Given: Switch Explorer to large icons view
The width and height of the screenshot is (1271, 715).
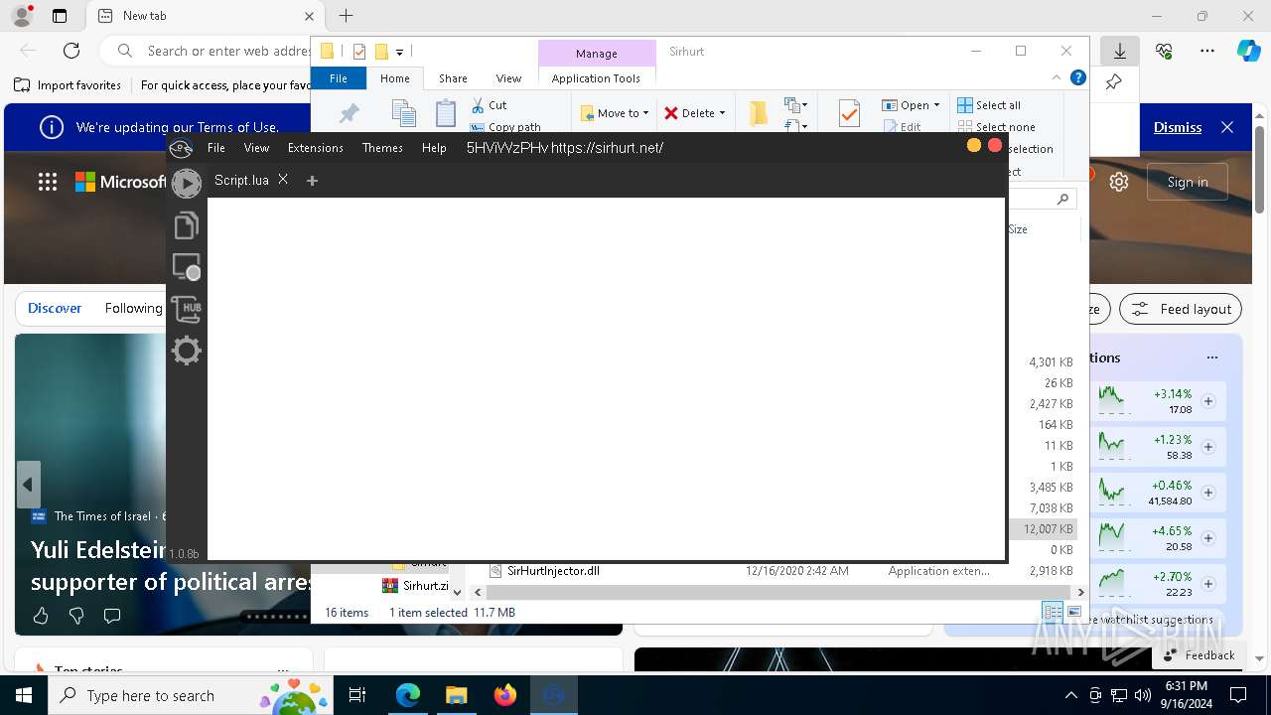Looking at the screenshot, I should 1073,613.
